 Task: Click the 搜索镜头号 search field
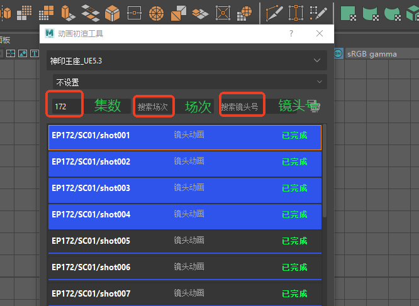point(240,107)
